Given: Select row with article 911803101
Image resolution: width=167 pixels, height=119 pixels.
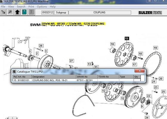Looking at the screenshot, I should pos(77,80).
